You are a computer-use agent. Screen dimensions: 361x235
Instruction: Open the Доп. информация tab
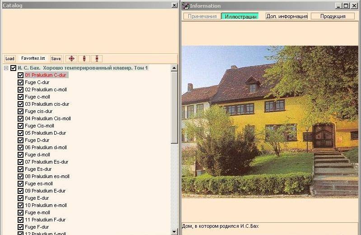click(286, 16)
